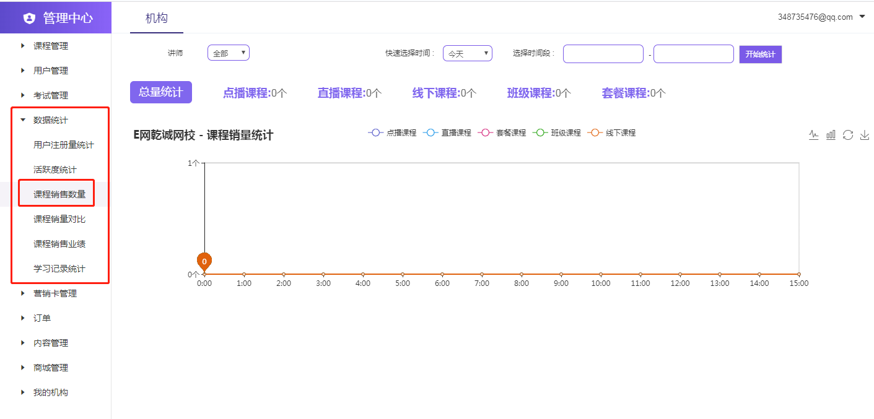Click the 总量统计 button
The width and height of the screenshot is (874, 419).
pyautogui.click(x=160, y=92)
